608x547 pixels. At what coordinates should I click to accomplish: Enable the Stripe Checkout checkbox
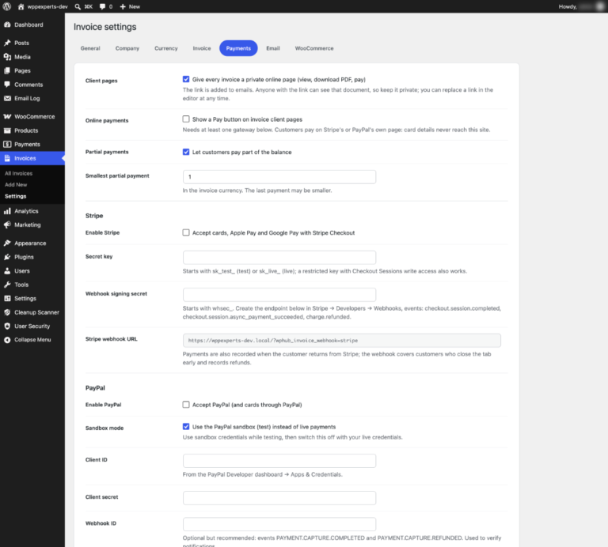(186, 232)
